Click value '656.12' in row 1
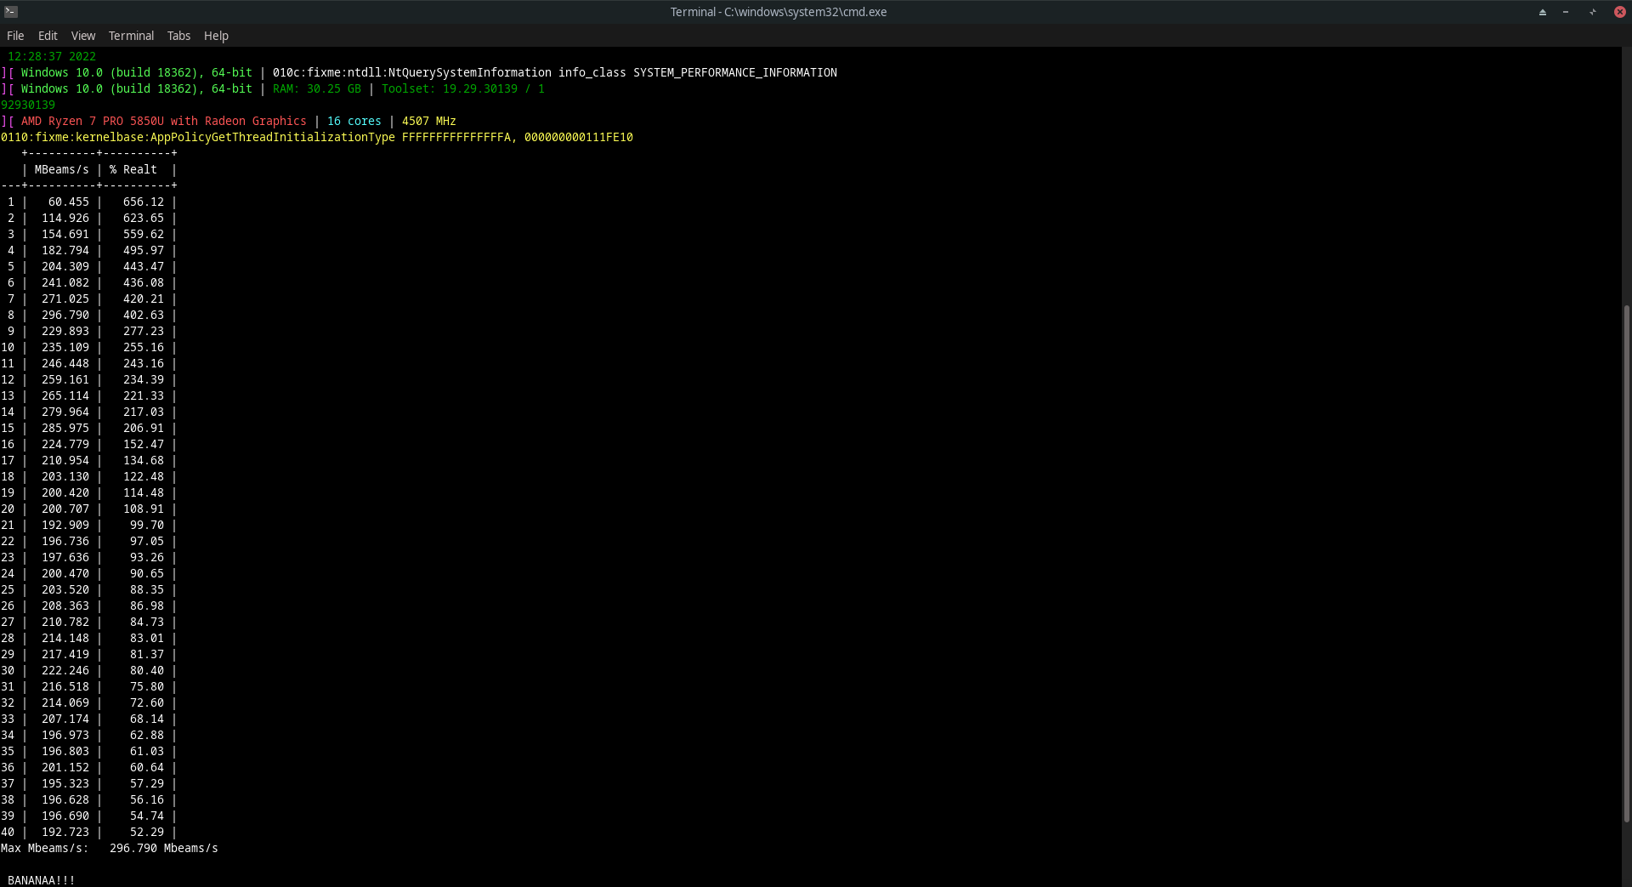 [x=144, y=202]
